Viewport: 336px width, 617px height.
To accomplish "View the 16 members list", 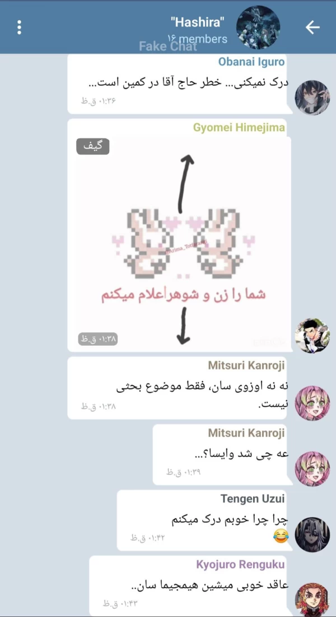I will click(x=198, y=39).
